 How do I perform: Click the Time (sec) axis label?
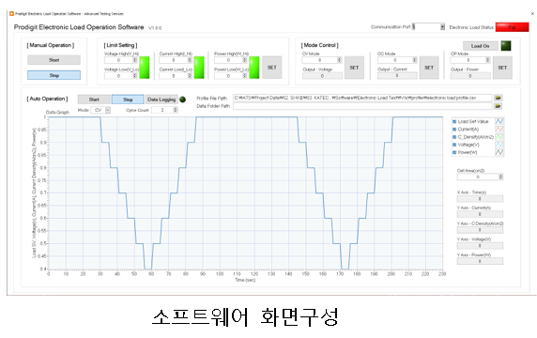tap(245, 280)
